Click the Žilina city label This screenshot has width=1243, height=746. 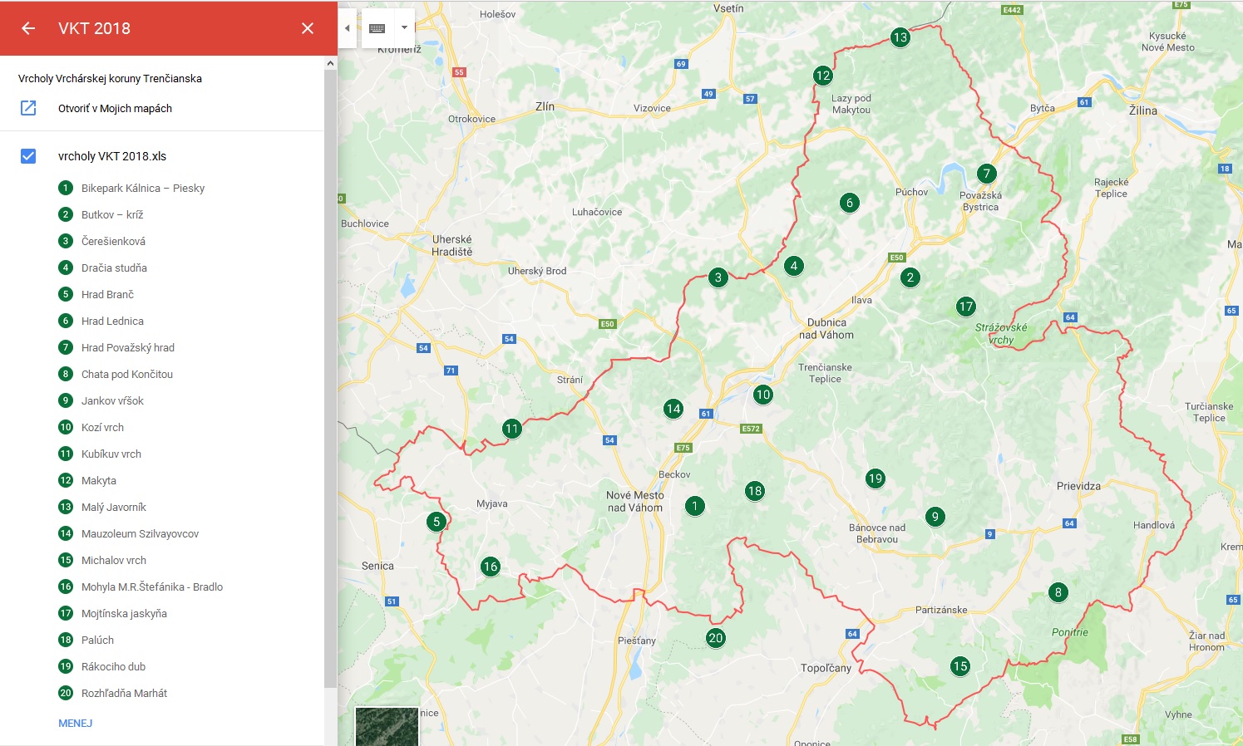[1143, 110]
